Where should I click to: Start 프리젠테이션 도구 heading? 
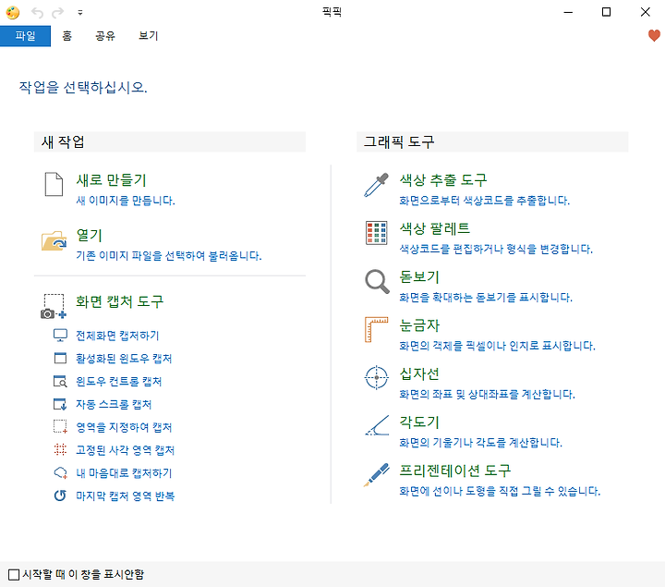pos(455,471)
